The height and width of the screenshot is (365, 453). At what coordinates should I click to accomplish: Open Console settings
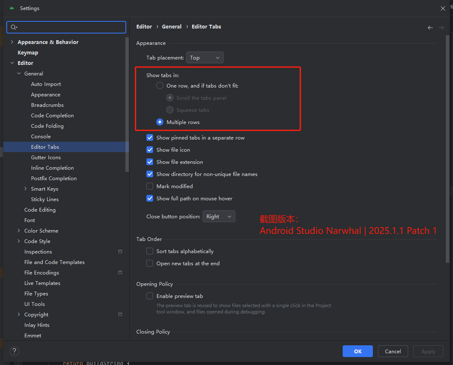pyautogui.click(x=41, y=136)
